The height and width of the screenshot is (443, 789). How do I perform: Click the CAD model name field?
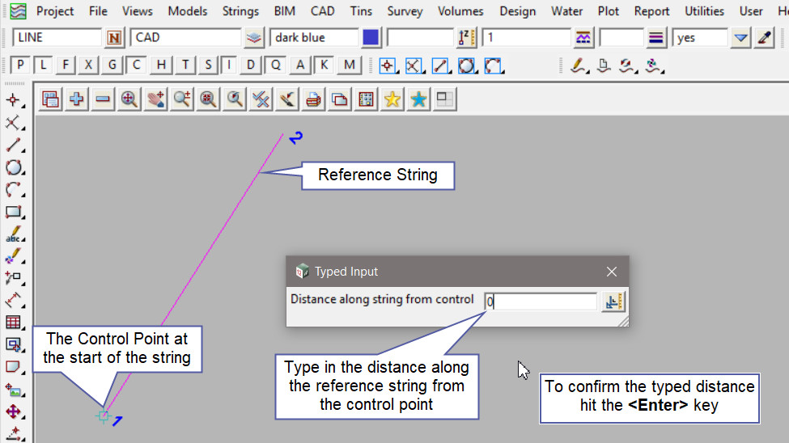(185, 38)
